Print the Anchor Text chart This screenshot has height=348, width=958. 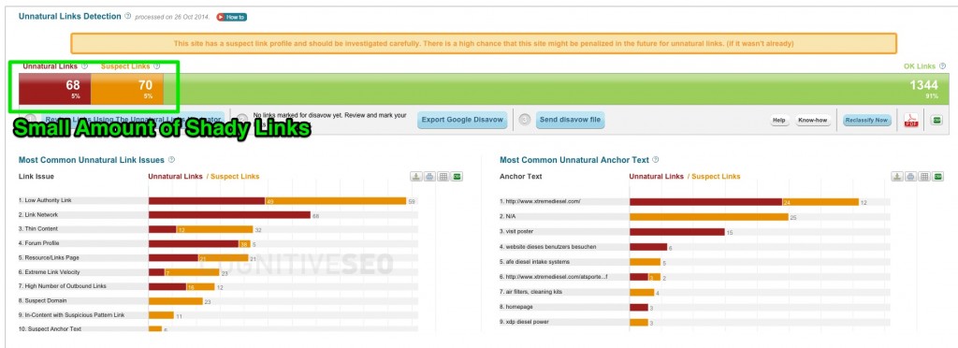[910, 177]
